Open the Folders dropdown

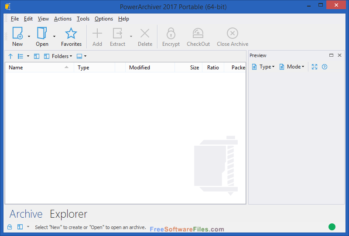(x=58, y=56)
